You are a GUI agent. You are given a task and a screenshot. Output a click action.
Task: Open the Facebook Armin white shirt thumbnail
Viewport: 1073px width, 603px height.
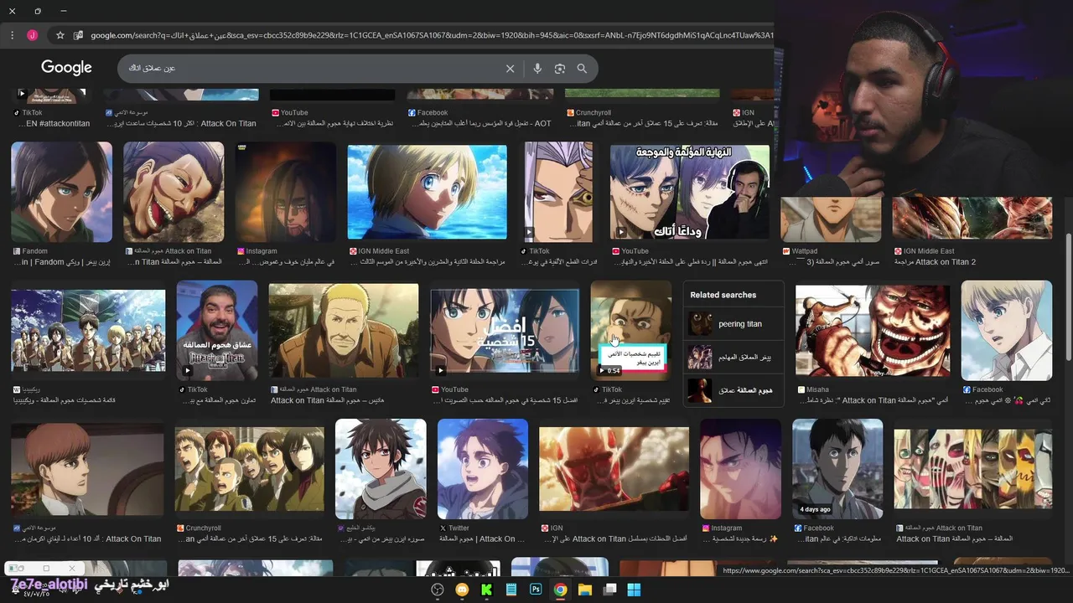(1007, 330)
